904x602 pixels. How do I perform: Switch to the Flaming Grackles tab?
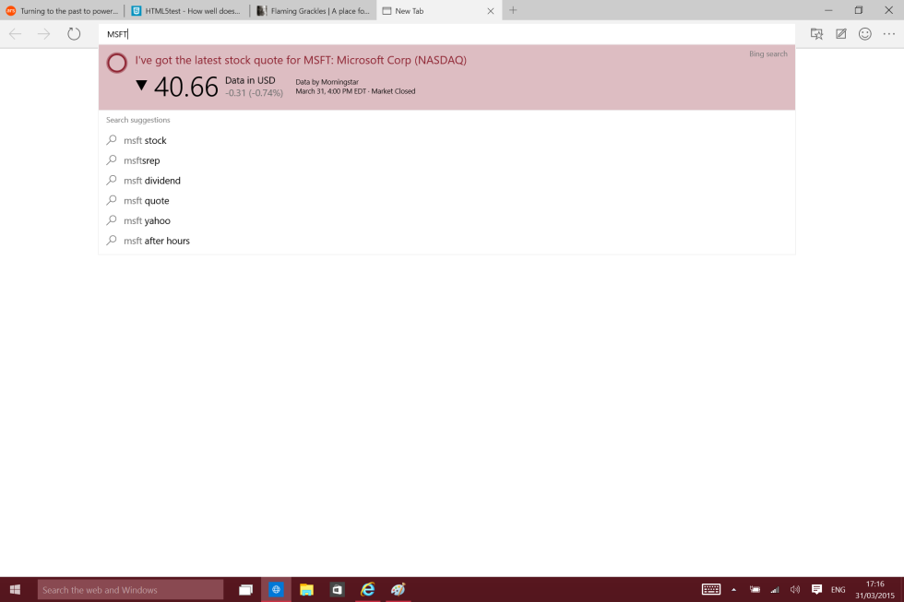click(312, 11)
